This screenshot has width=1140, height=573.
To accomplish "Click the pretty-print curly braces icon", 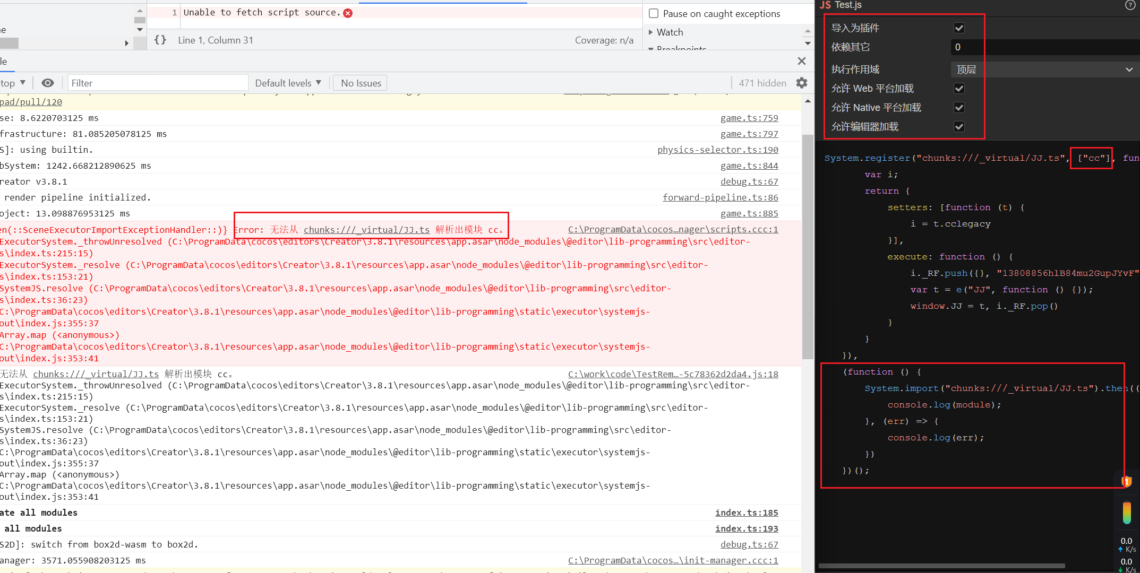I will pyautogui.click(x=160, y=40).
